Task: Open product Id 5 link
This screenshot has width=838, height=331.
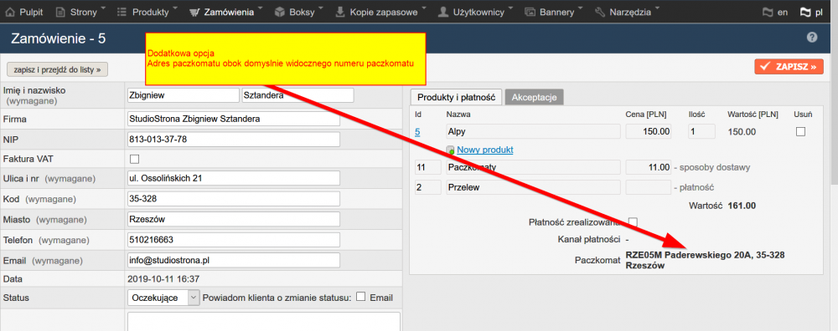Action: tap(417, 132)
